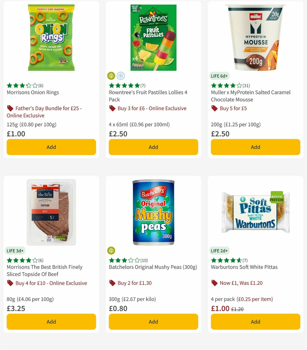The image size is (307, 350).
Task: Open the (10) reviews for Batchelors Mushy Peas
Action: point(144,260)
